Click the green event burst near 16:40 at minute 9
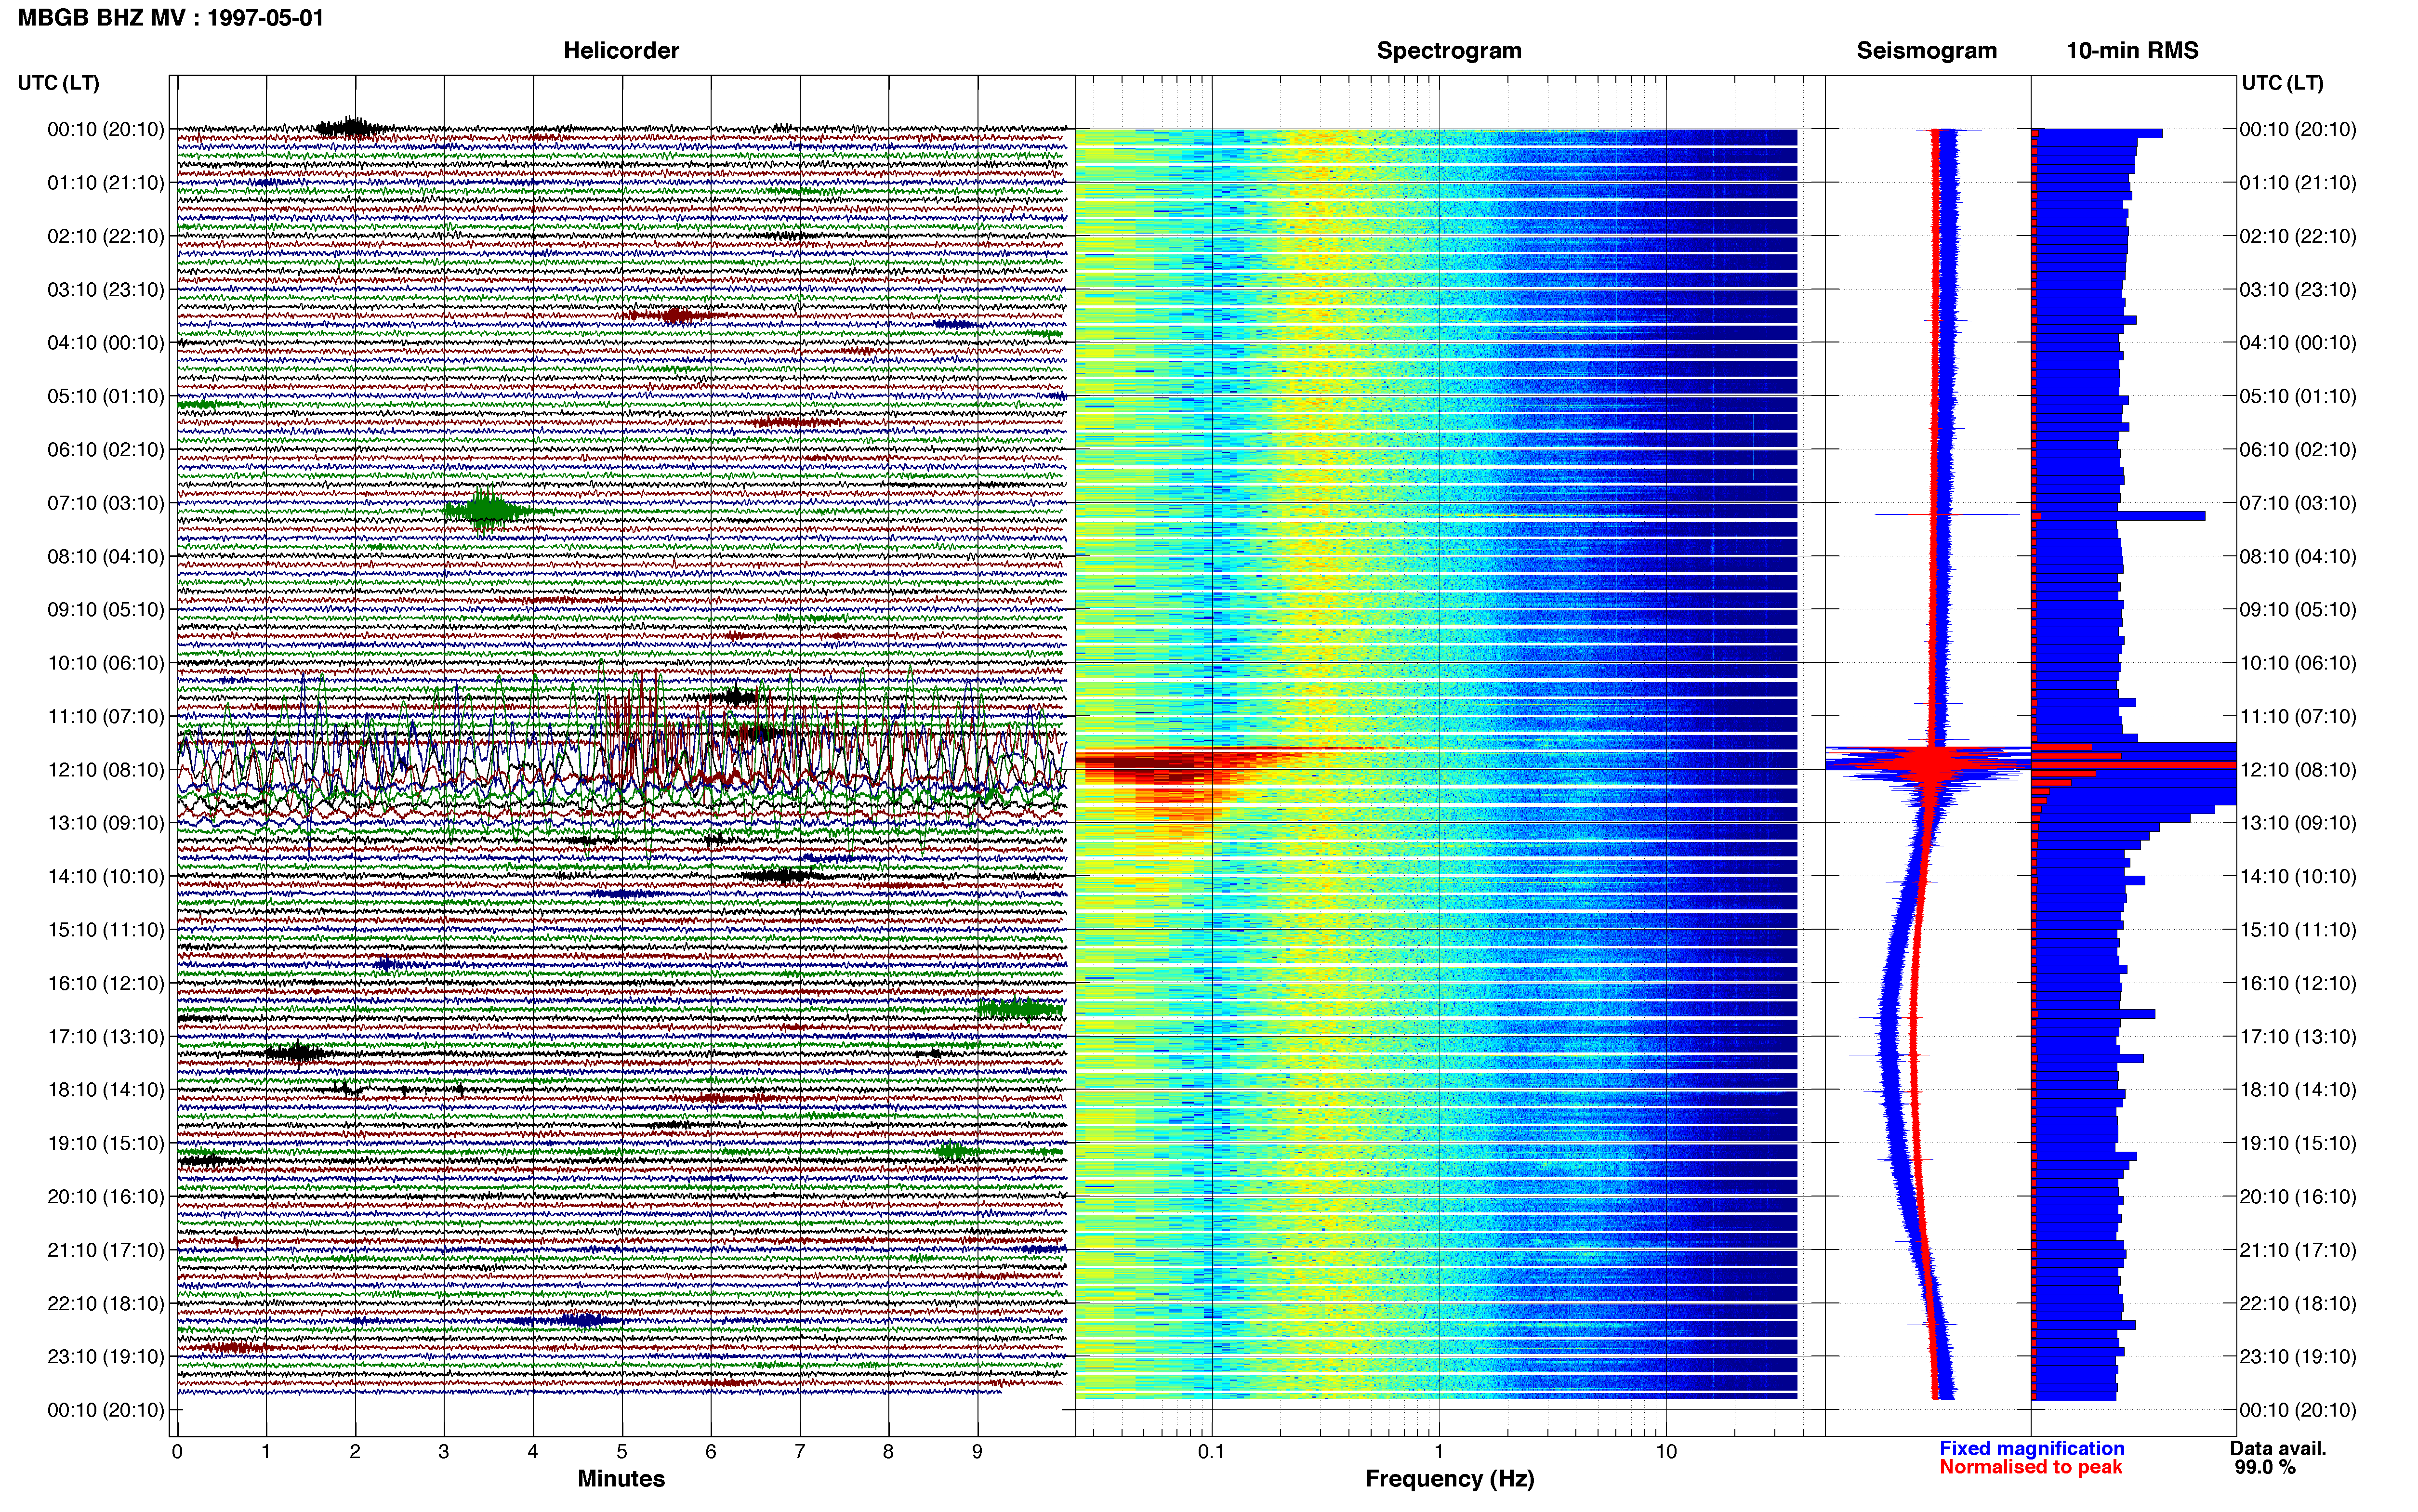 [x=1019, y=1010]
